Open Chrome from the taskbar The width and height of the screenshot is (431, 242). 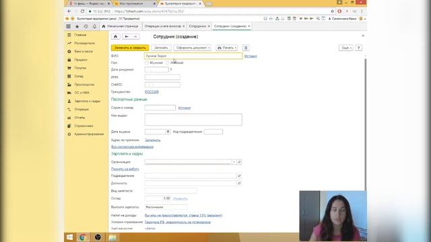click(83, 237)
